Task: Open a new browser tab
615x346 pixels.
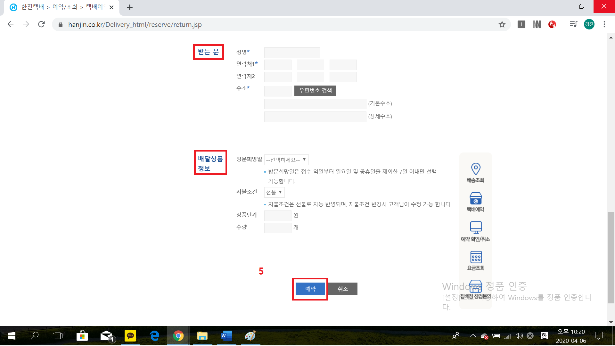Action: 130,7
